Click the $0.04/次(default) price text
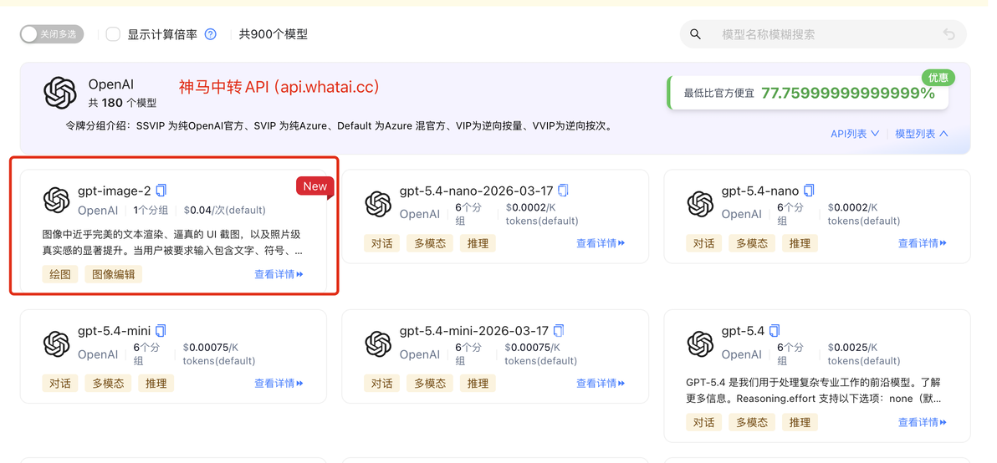This screenshot has height=463, width=997. [x=224, y=211]
